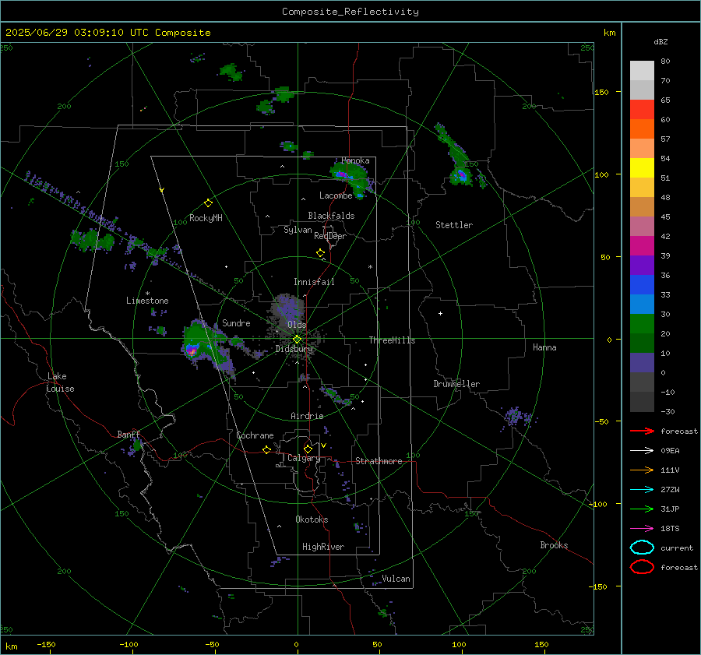Click the Strathmore label

[379, 461]
